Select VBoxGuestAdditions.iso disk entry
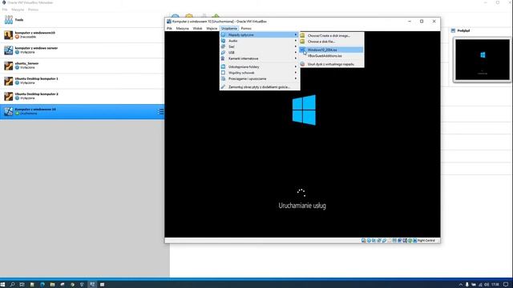The image size is (513, 288). click(x=331, y=56)
